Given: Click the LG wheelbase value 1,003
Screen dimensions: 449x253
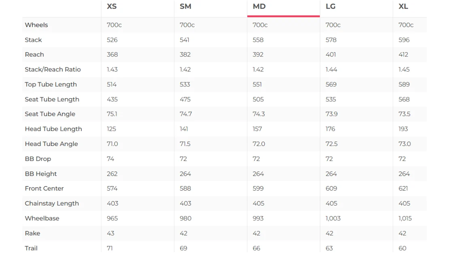Looking at the screenshot, I should coord(333,218).
